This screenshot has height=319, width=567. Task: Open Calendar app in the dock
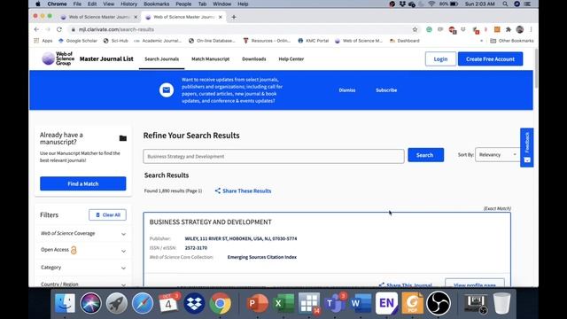(168, 303)
